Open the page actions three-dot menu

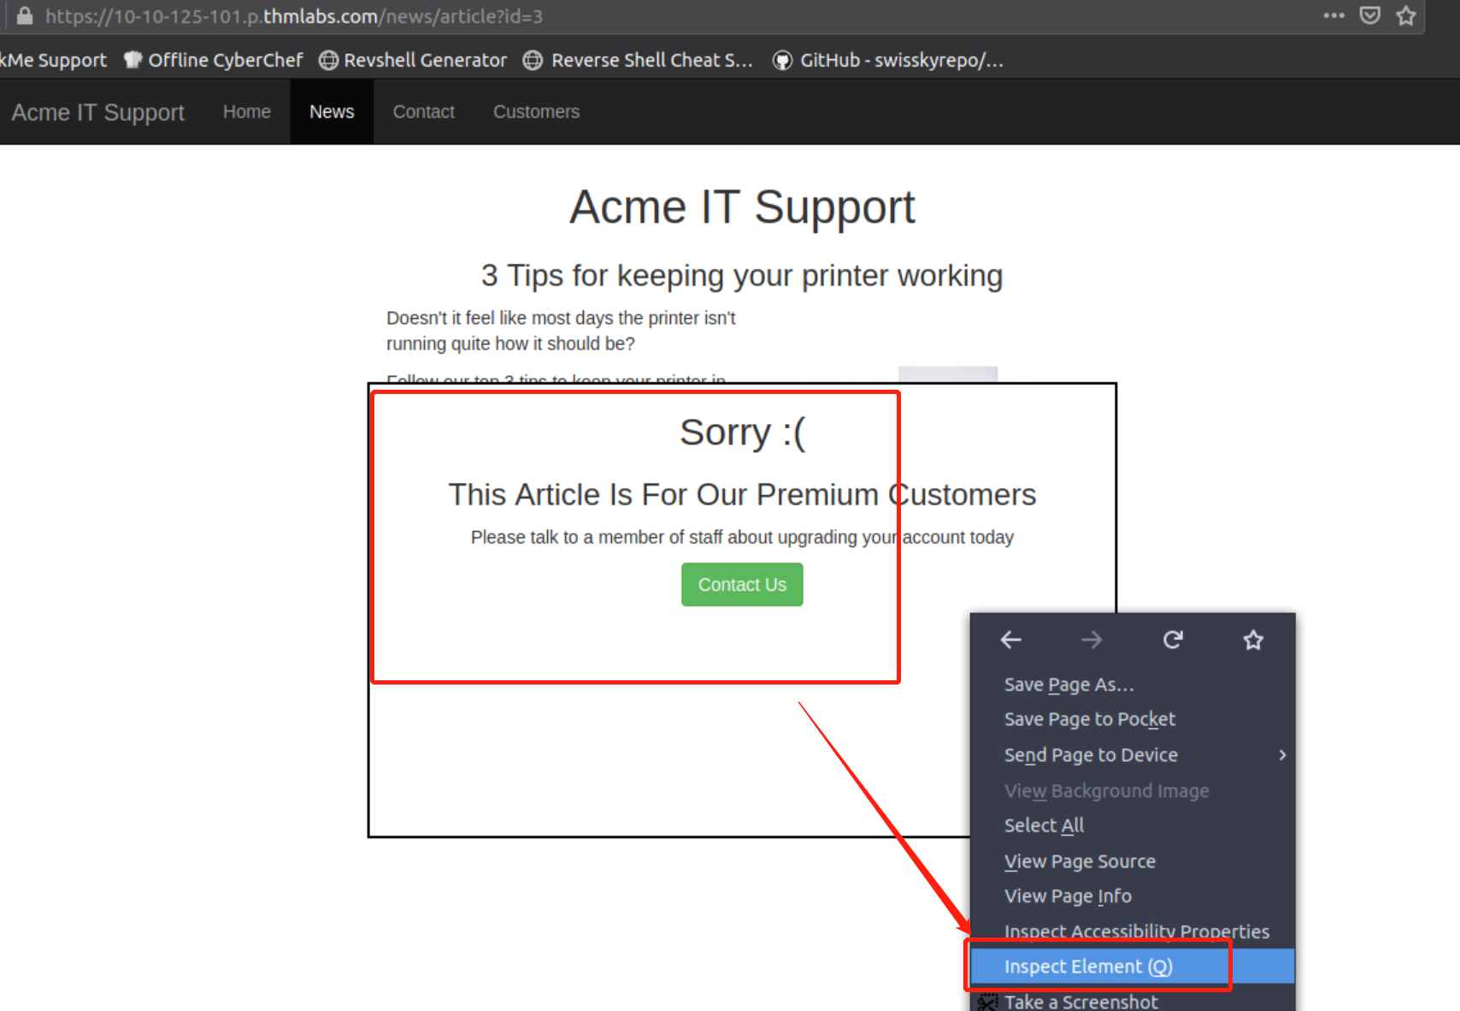(1333, 16)
